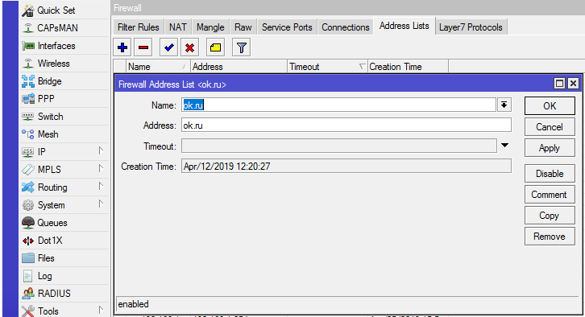Close the Firewall Address List dialog
The image size is (585, 317).
(573, 84)
